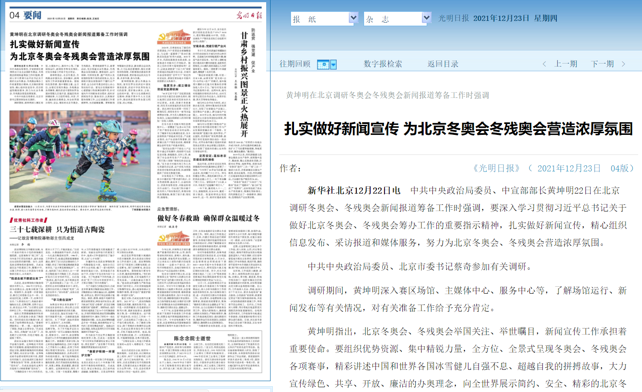Expand the small dropdown arrow after the calendar icon
This screenshot has width=642, height=392.
(x=334, y=65)
